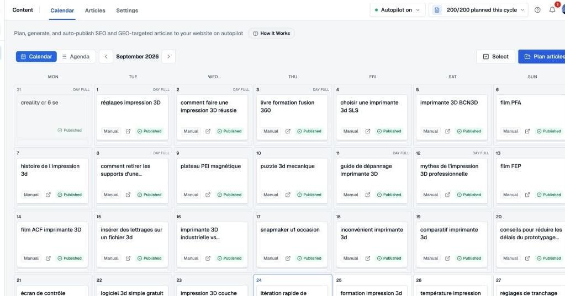
Task: Open external link for comparatif imprimante 3d
Action: pyautogui.click(x=447, y=258)
